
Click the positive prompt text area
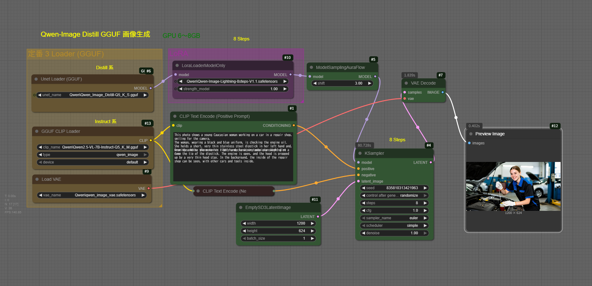pos(233,157)
